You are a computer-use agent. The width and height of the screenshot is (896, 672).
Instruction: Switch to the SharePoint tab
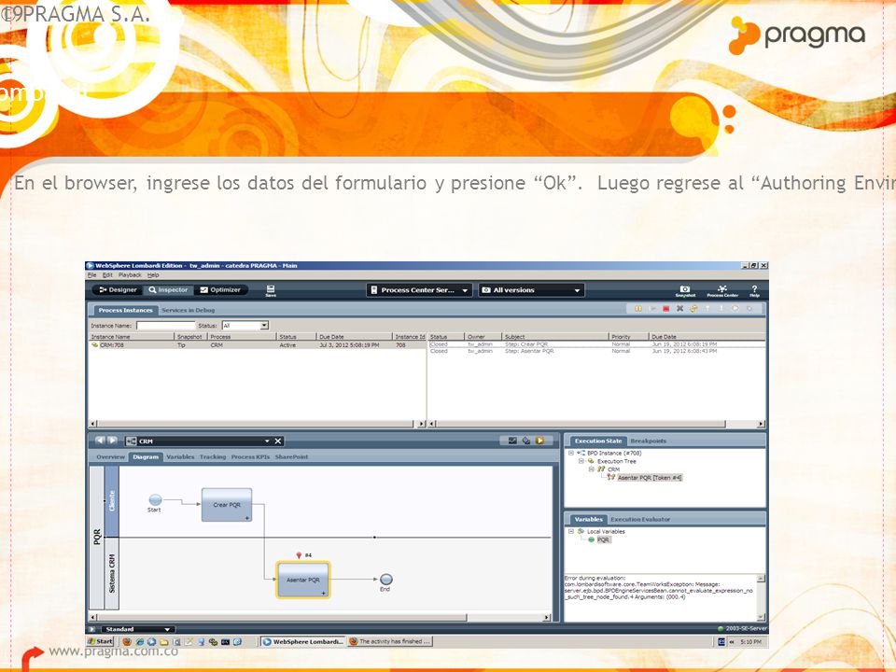coord(291,457)
